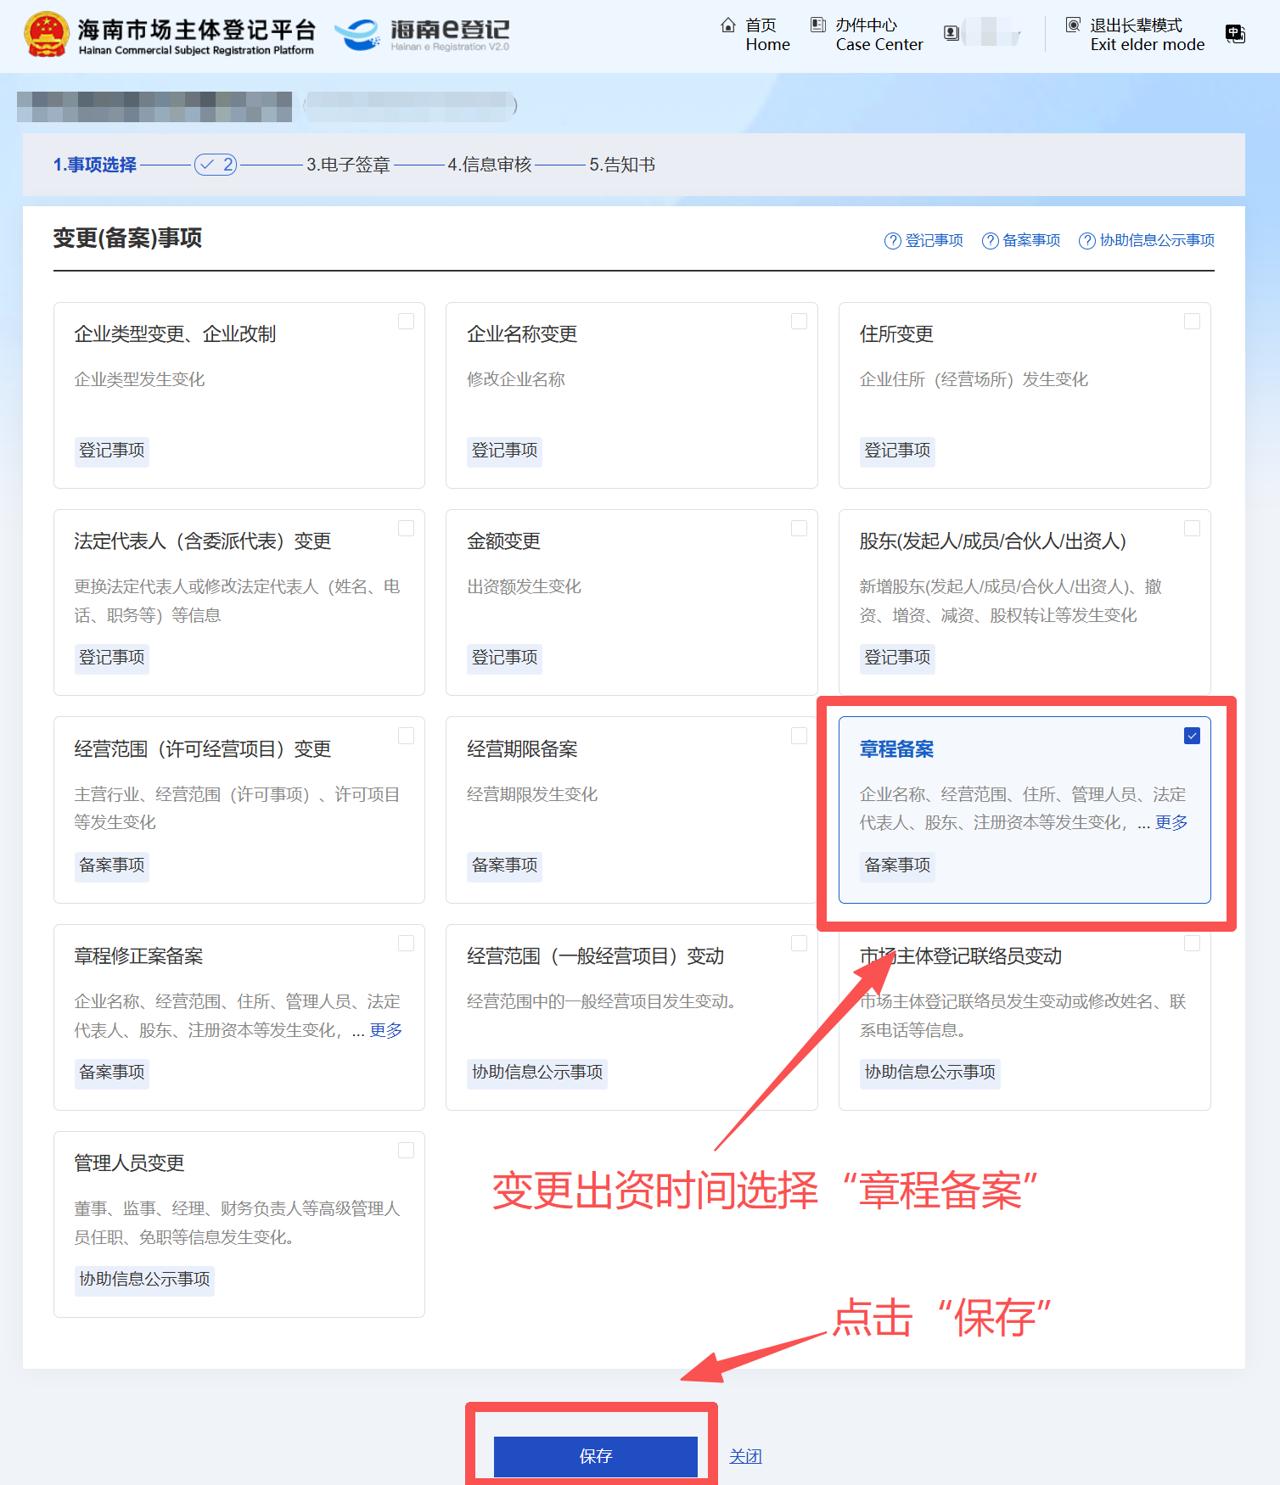Click the Home house icon
The height and width of the screenshot is (1485, 1280).
coord(727,25)
